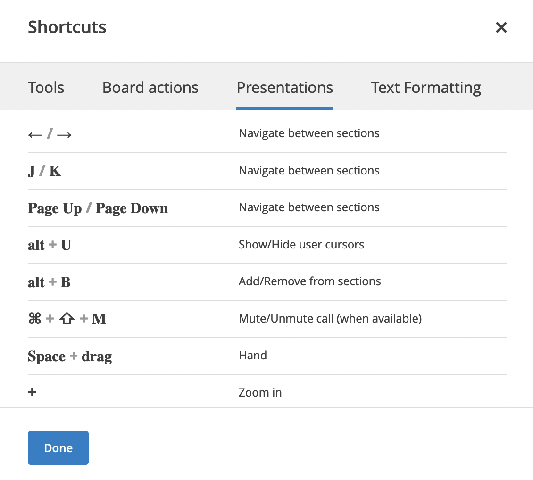Click the 'Zoom in' description
Screen dimensions: 533x480
point(260,393)
